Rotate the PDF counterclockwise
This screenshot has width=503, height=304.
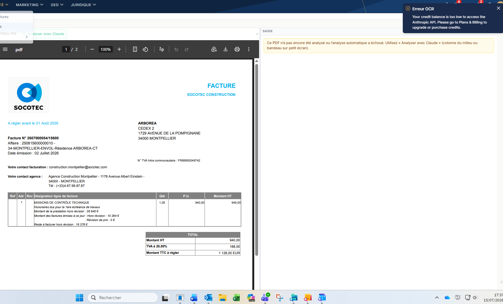click(x=145, y=49)
